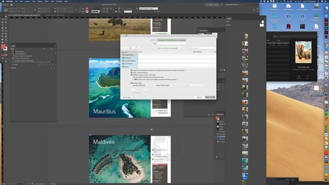Select the Pencil tool
Image resolution: width=329 pixels, height=185 pixels.
6,28
